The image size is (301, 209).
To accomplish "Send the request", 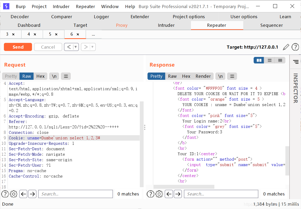I will pyautogui.click(x=18, y=47).
